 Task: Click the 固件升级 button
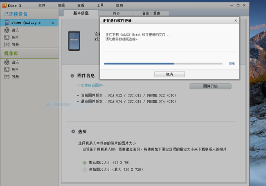(x=210, y=86)
